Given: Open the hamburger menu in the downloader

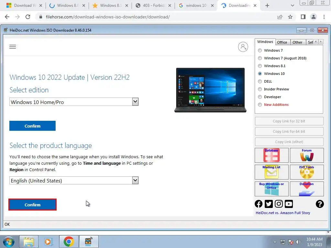Looking at the screenshot, I should 13,46.
